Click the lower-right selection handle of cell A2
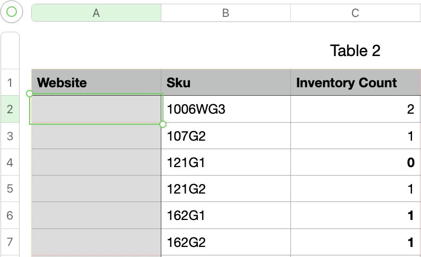The image size is (421, 257). click(x=163, y=124)
